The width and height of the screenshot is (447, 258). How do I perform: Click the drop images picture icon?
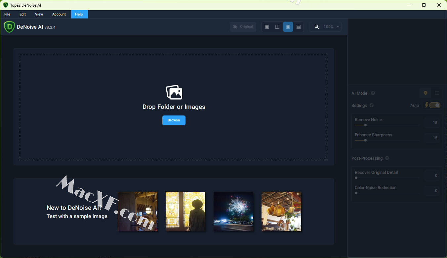tap(174, 92)
